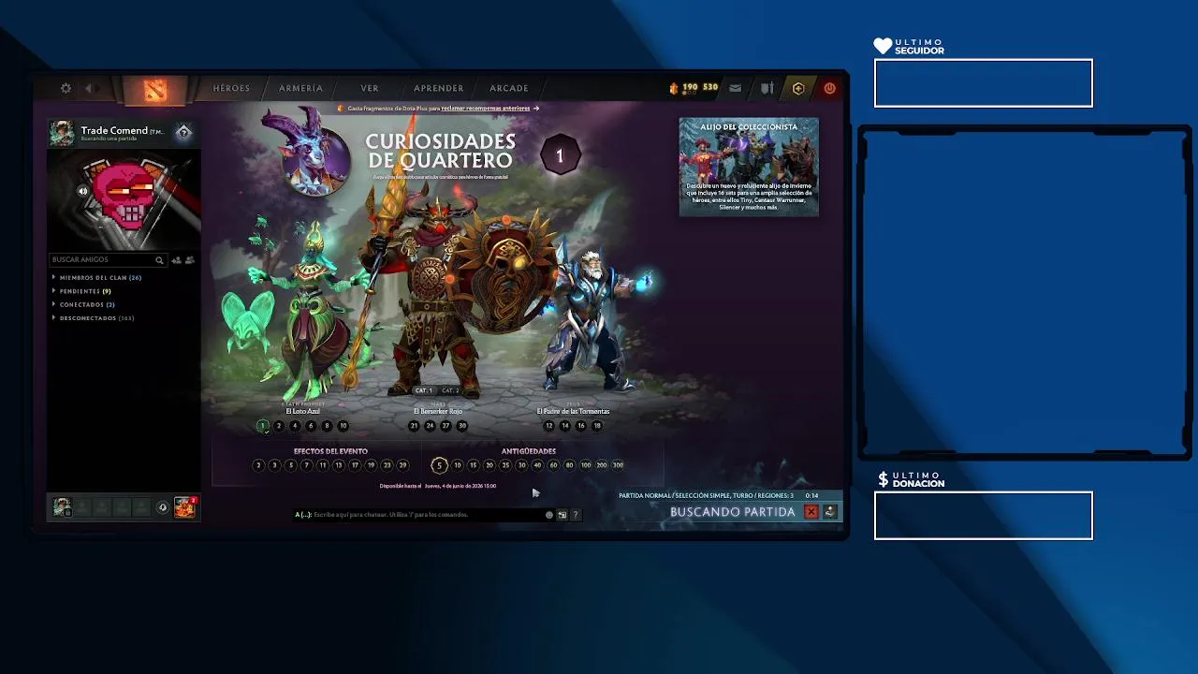The image size is (1198, 674).
Task: Select the CAT. 2 style toggle
Action: 450,390
